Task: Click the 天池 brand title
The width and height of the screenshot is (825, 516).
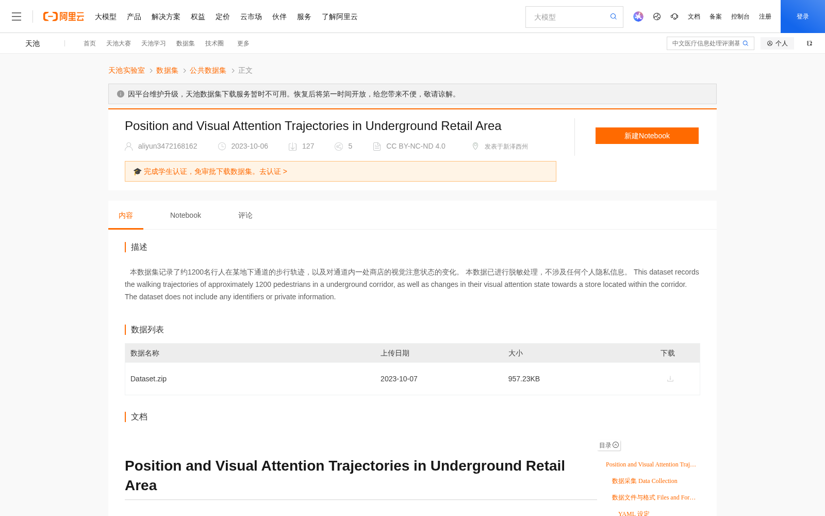Action: (x=32, y=43)
